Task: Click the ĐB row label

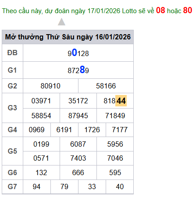Action: 12,53
